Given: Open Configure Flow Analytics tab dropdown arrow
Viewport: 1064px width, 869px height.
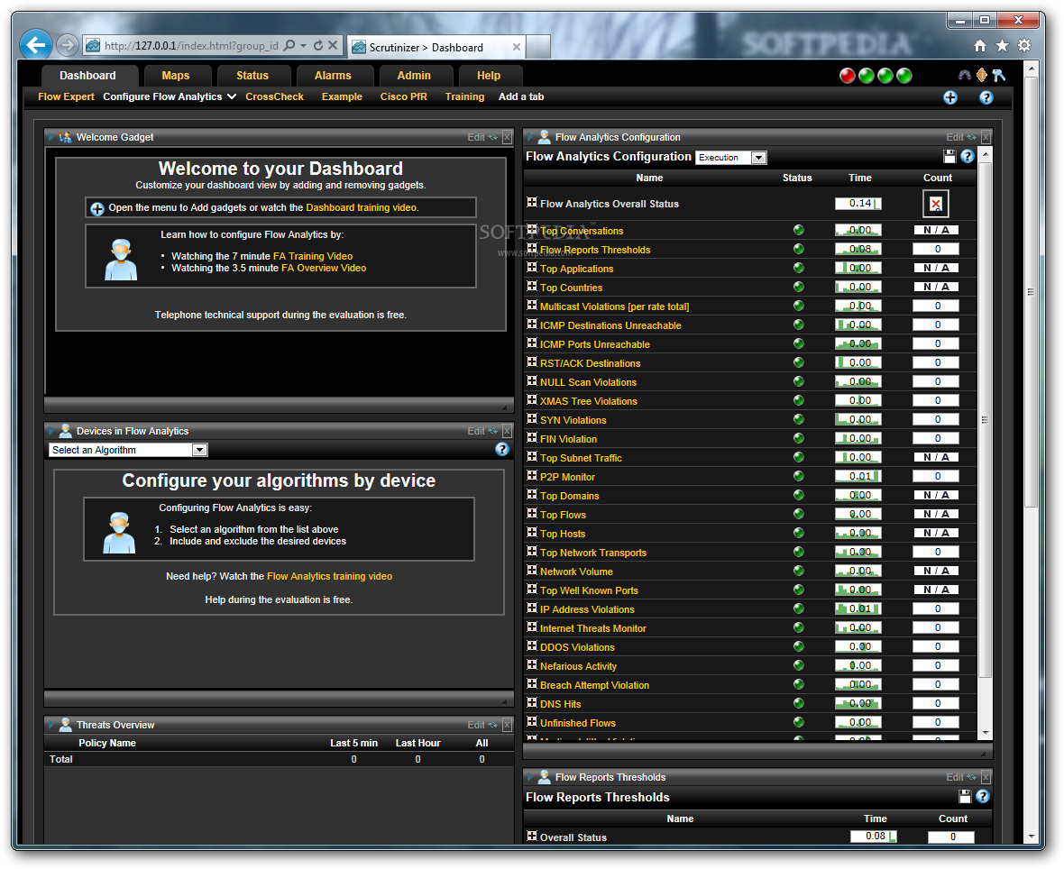Looking at the screenshot, I should [232, 97].
